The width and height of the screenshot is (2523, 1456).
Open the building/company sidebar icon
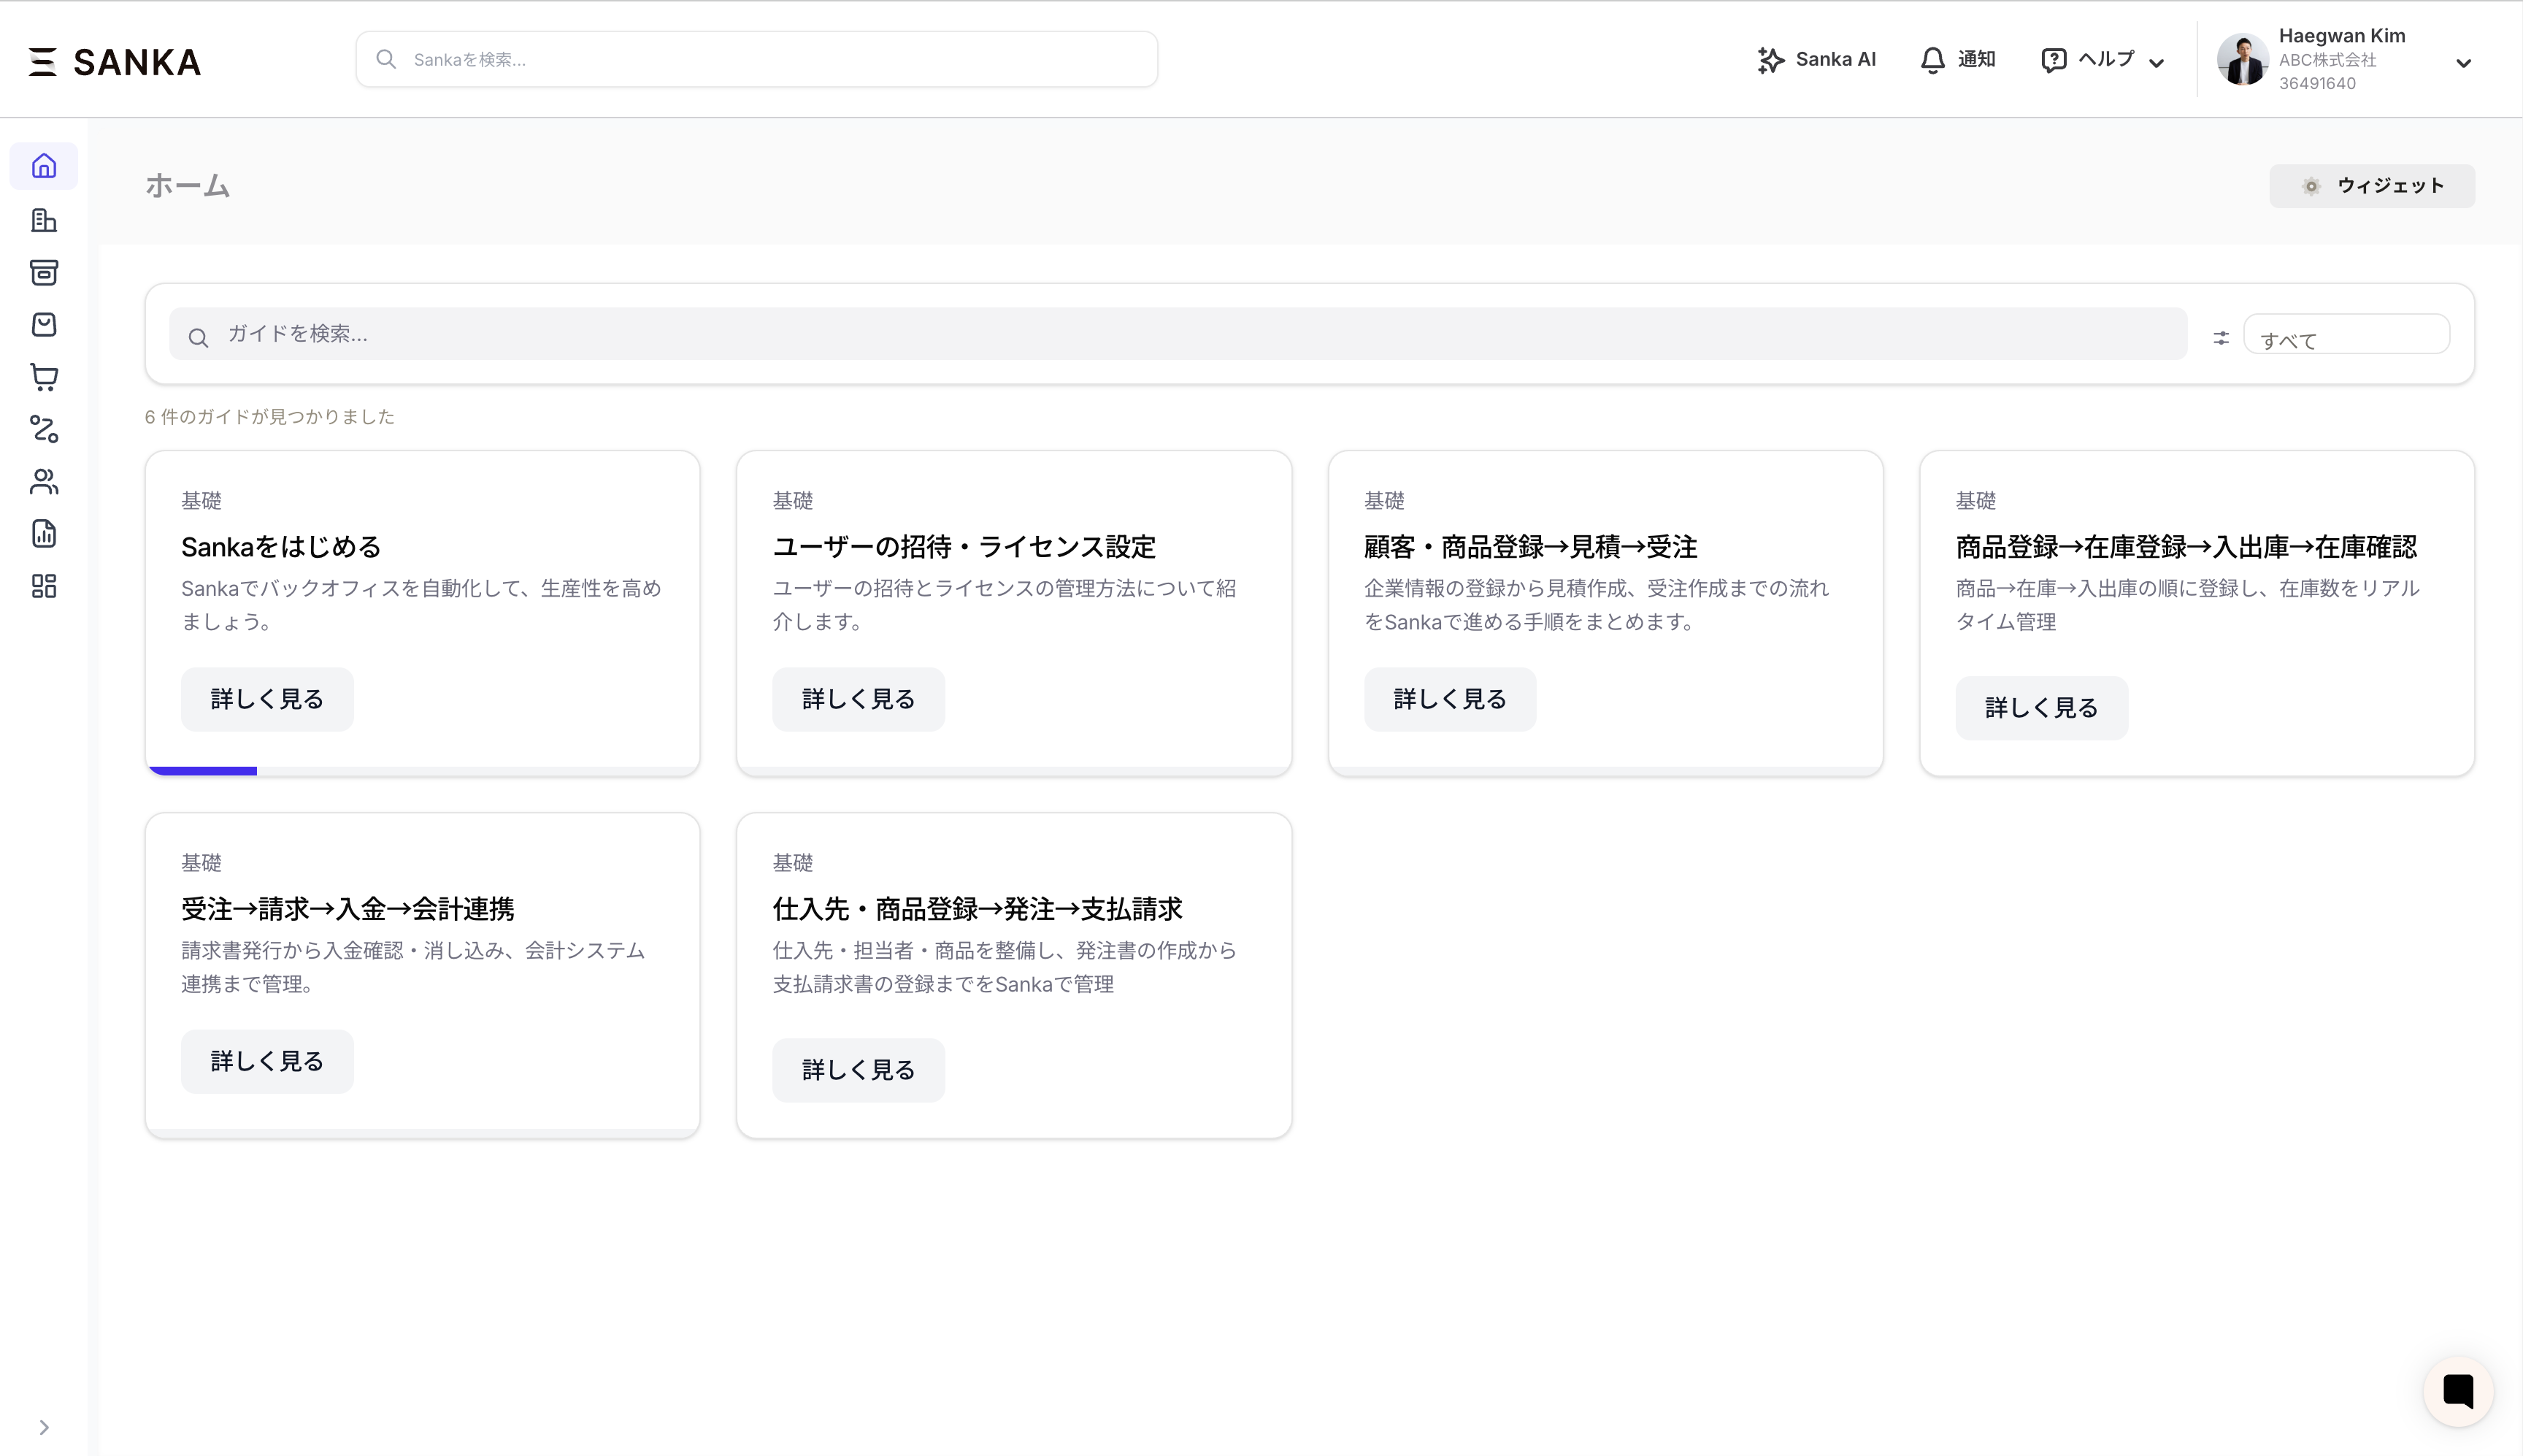click(x=44, y=220)
